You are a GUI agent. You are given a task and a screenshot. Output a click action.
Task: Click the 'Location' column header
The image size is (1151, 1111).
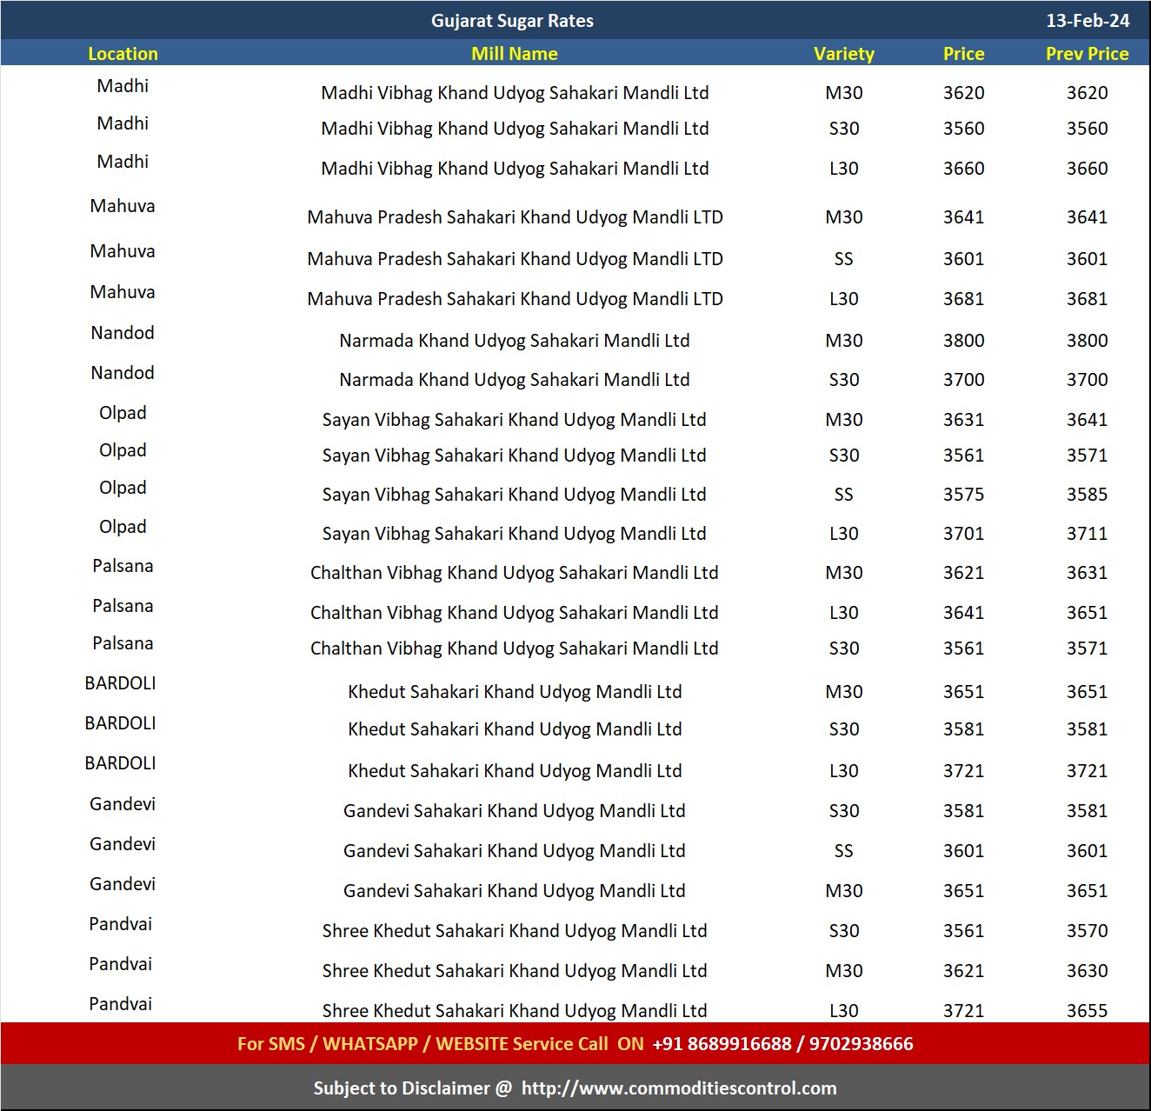point(123,54)
